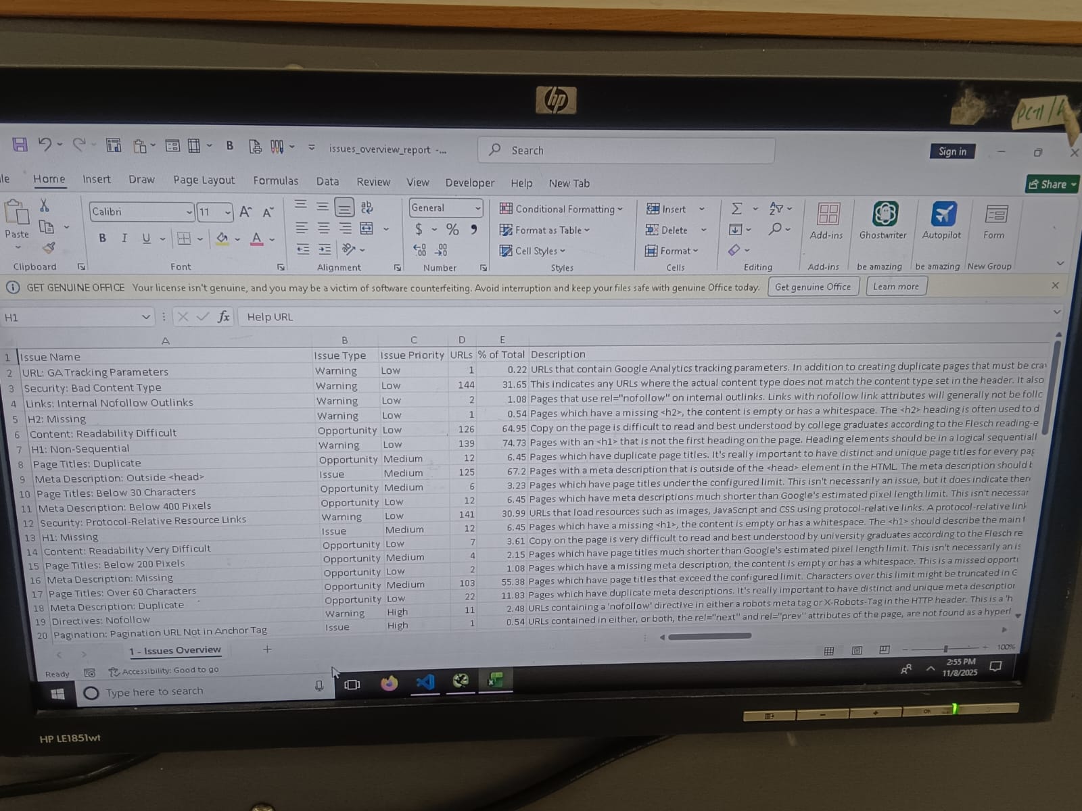The image size is (1082, 811).
Task: Click the Save icon in quick access toolbar
Action: [20, 145]
